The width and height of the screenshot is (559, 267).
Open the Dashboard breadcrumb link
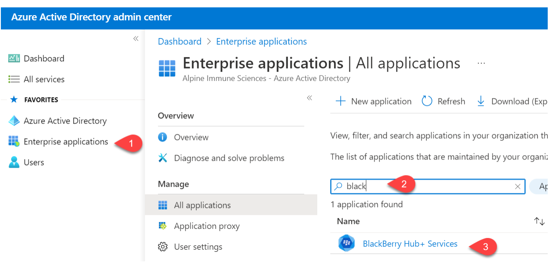(x=180, y=41)
